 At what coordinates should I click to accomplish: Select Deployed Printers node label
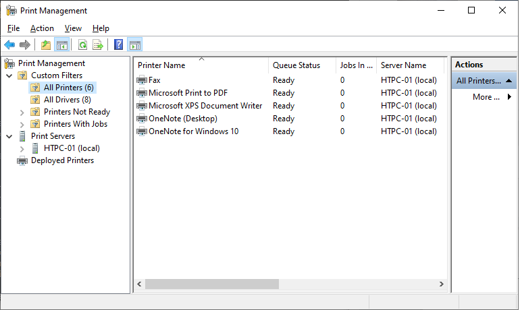coord(62,160)
